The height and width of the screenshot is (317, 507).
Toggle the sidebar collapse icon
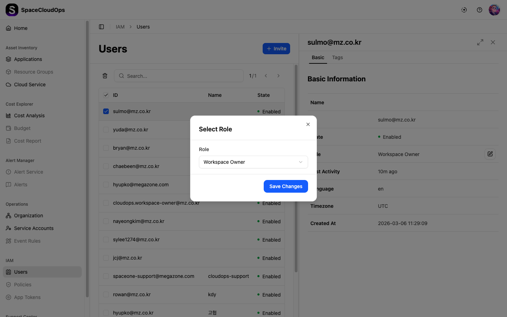tap(101, 27)
